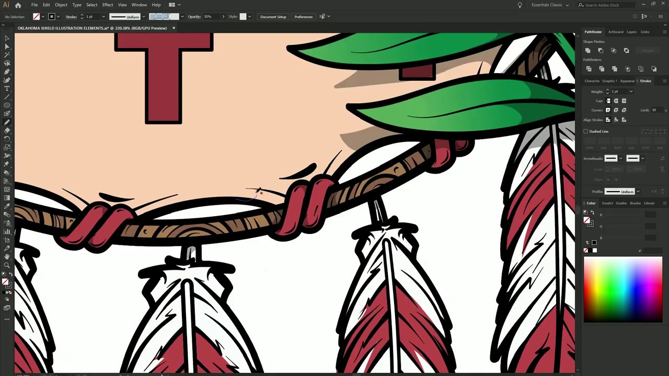Open the Discover lightbulb icon
The image size is (669, 376).
click(x=520, y=5)
